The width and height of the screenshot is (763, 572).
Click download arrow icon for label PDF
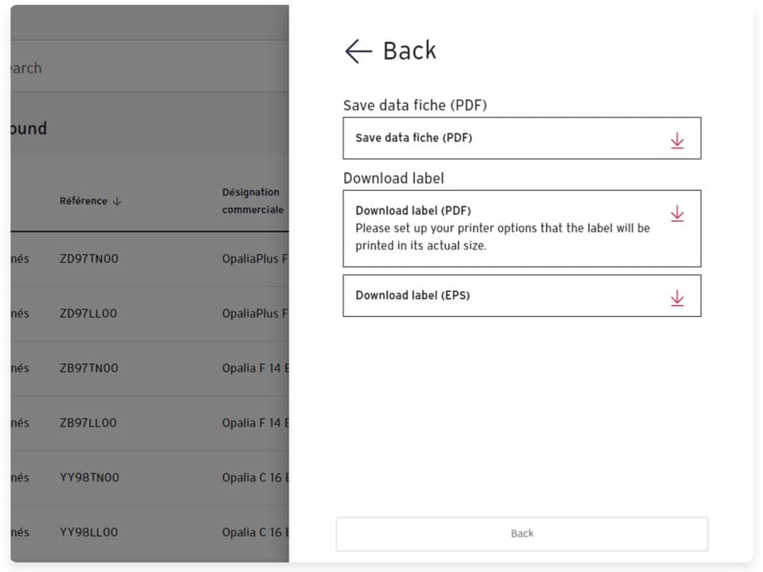[x=676, y=214]
